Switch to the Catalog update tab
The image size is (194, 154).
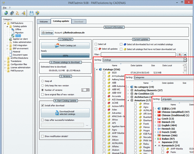pos(61,21)
